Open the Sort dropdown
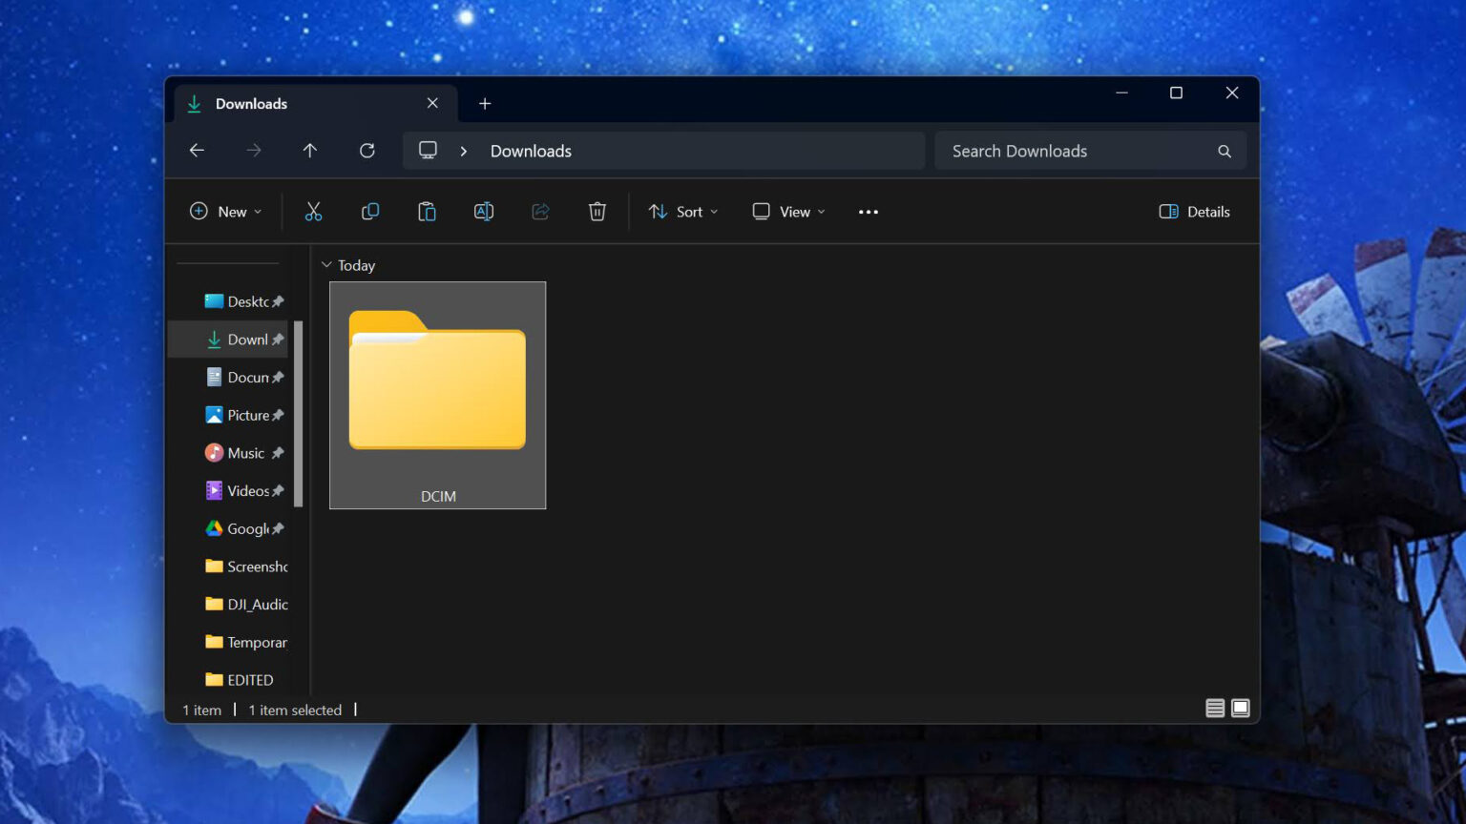Image resolution: width=1466 pixels, height=824 pixels. point(683,211)
